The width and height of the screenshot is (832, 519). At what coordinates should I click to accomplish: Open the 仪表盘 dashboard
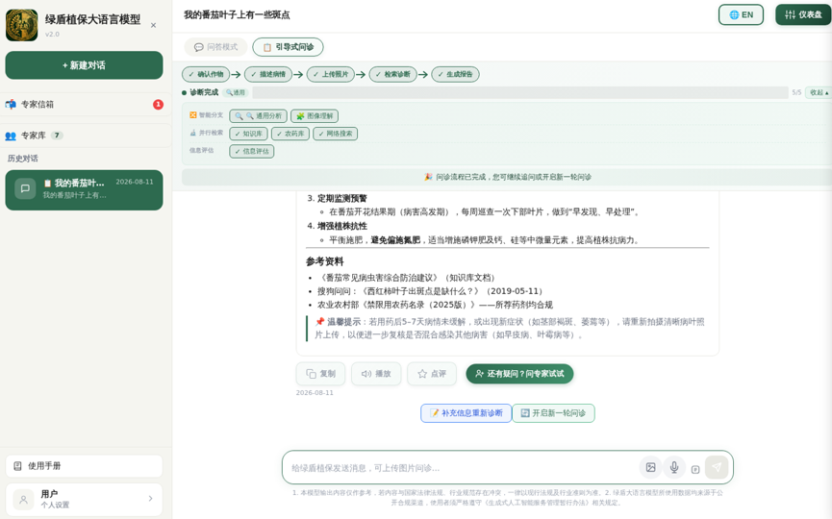click(803, 14)
